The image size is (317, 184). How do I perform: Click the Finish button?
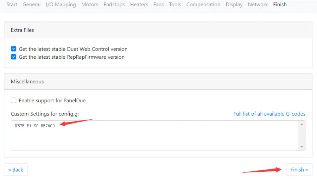coord(299,170)
